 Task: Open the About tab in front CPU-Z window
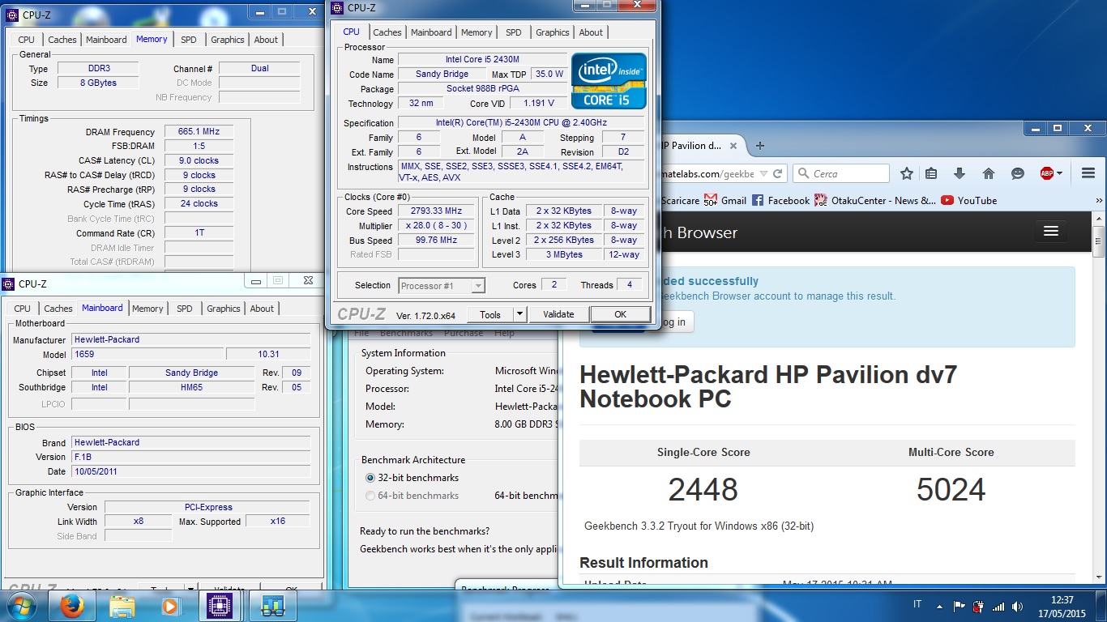[591, 32]
